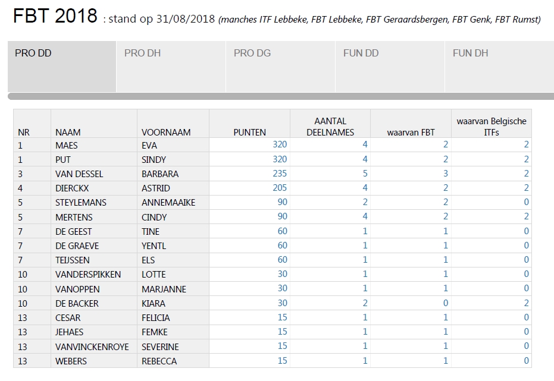The height and width of the screenshot is (381, 554).
Task: Click the VANVINCKENROYE name cell
Action: coord(92,347)
